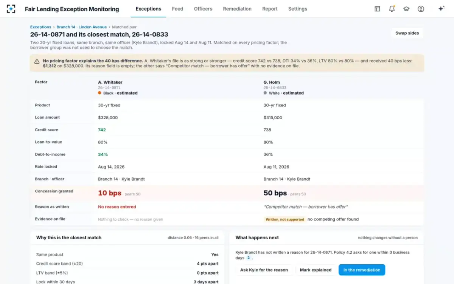This screenshot has height=284, width=454.
Task: Open the sparkle AI assistant icon
Action: point(441,9)
